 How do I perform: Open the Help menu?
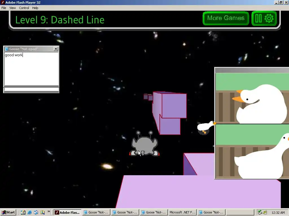point(35,8)
